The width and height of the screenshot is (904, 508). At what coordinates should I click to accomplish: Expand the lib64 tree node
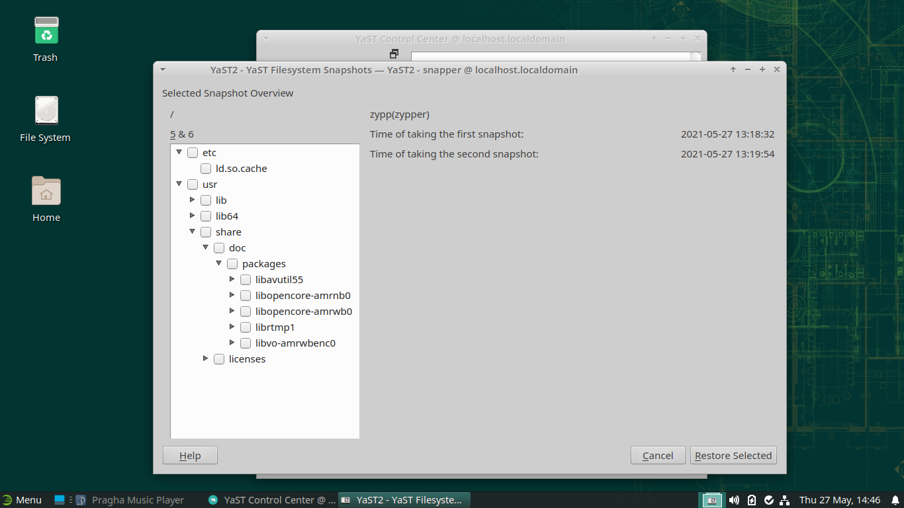coord(193,216)
